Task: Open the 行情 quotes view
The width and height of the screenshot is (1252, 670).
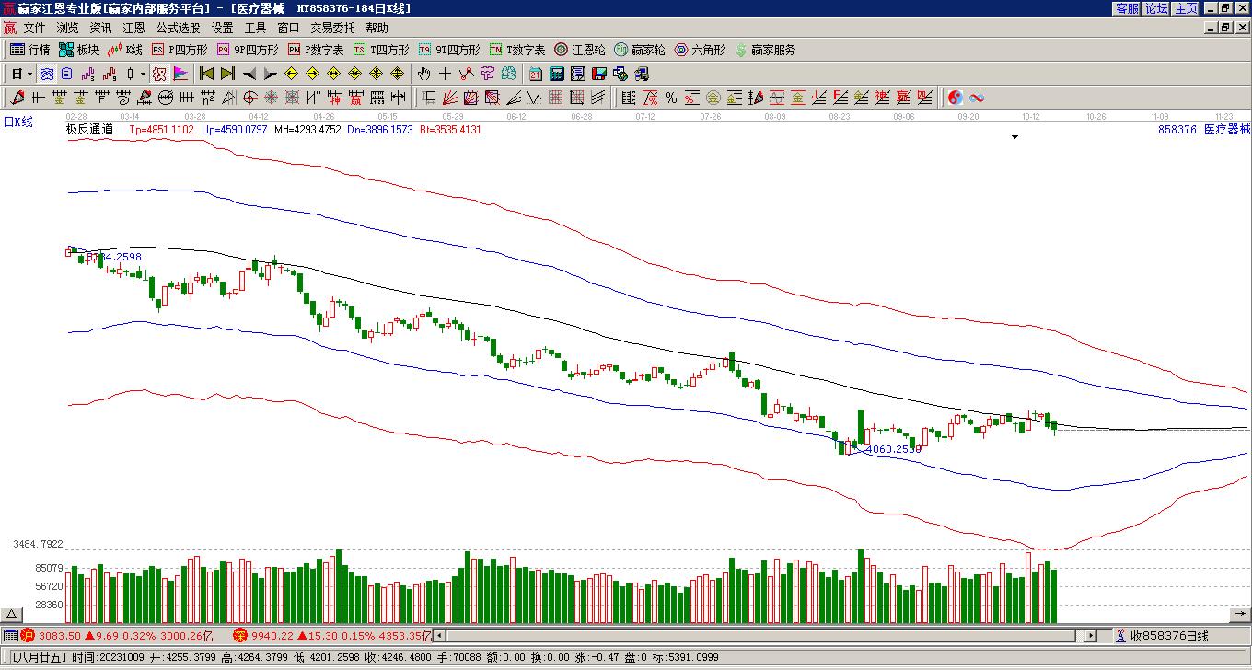Action: (x=29, y=50)
